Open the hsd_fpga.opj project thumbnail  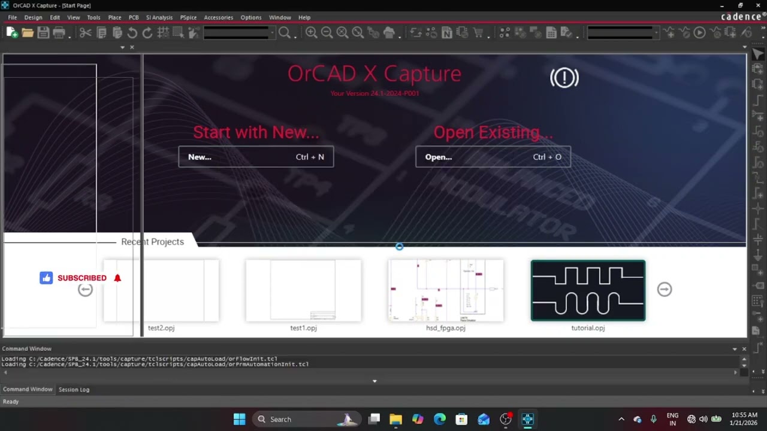point(446,290)
